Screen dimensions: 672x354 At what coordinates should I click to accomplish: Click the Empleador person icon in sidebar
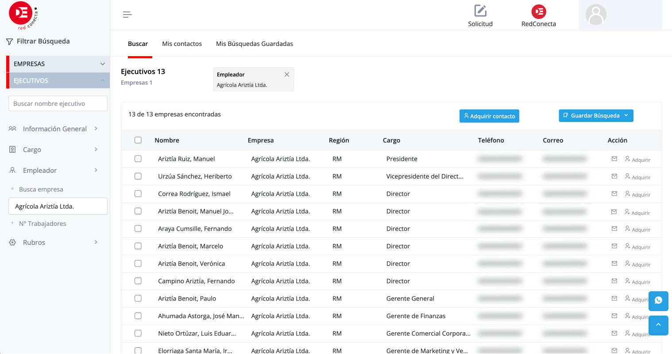click(x=12, y=170)
